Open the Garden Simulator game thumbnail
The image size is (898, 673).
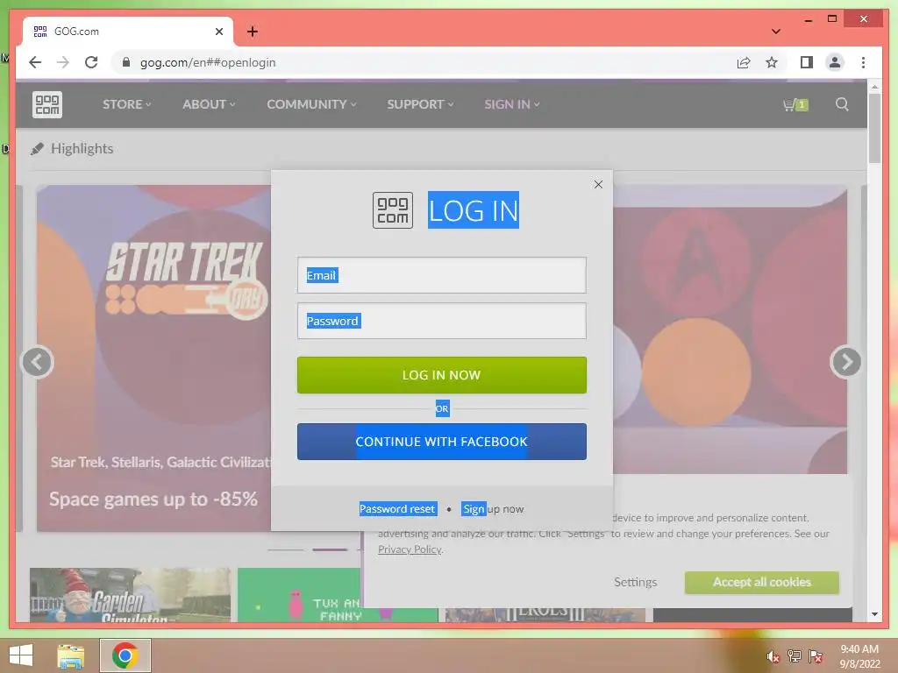130,595
